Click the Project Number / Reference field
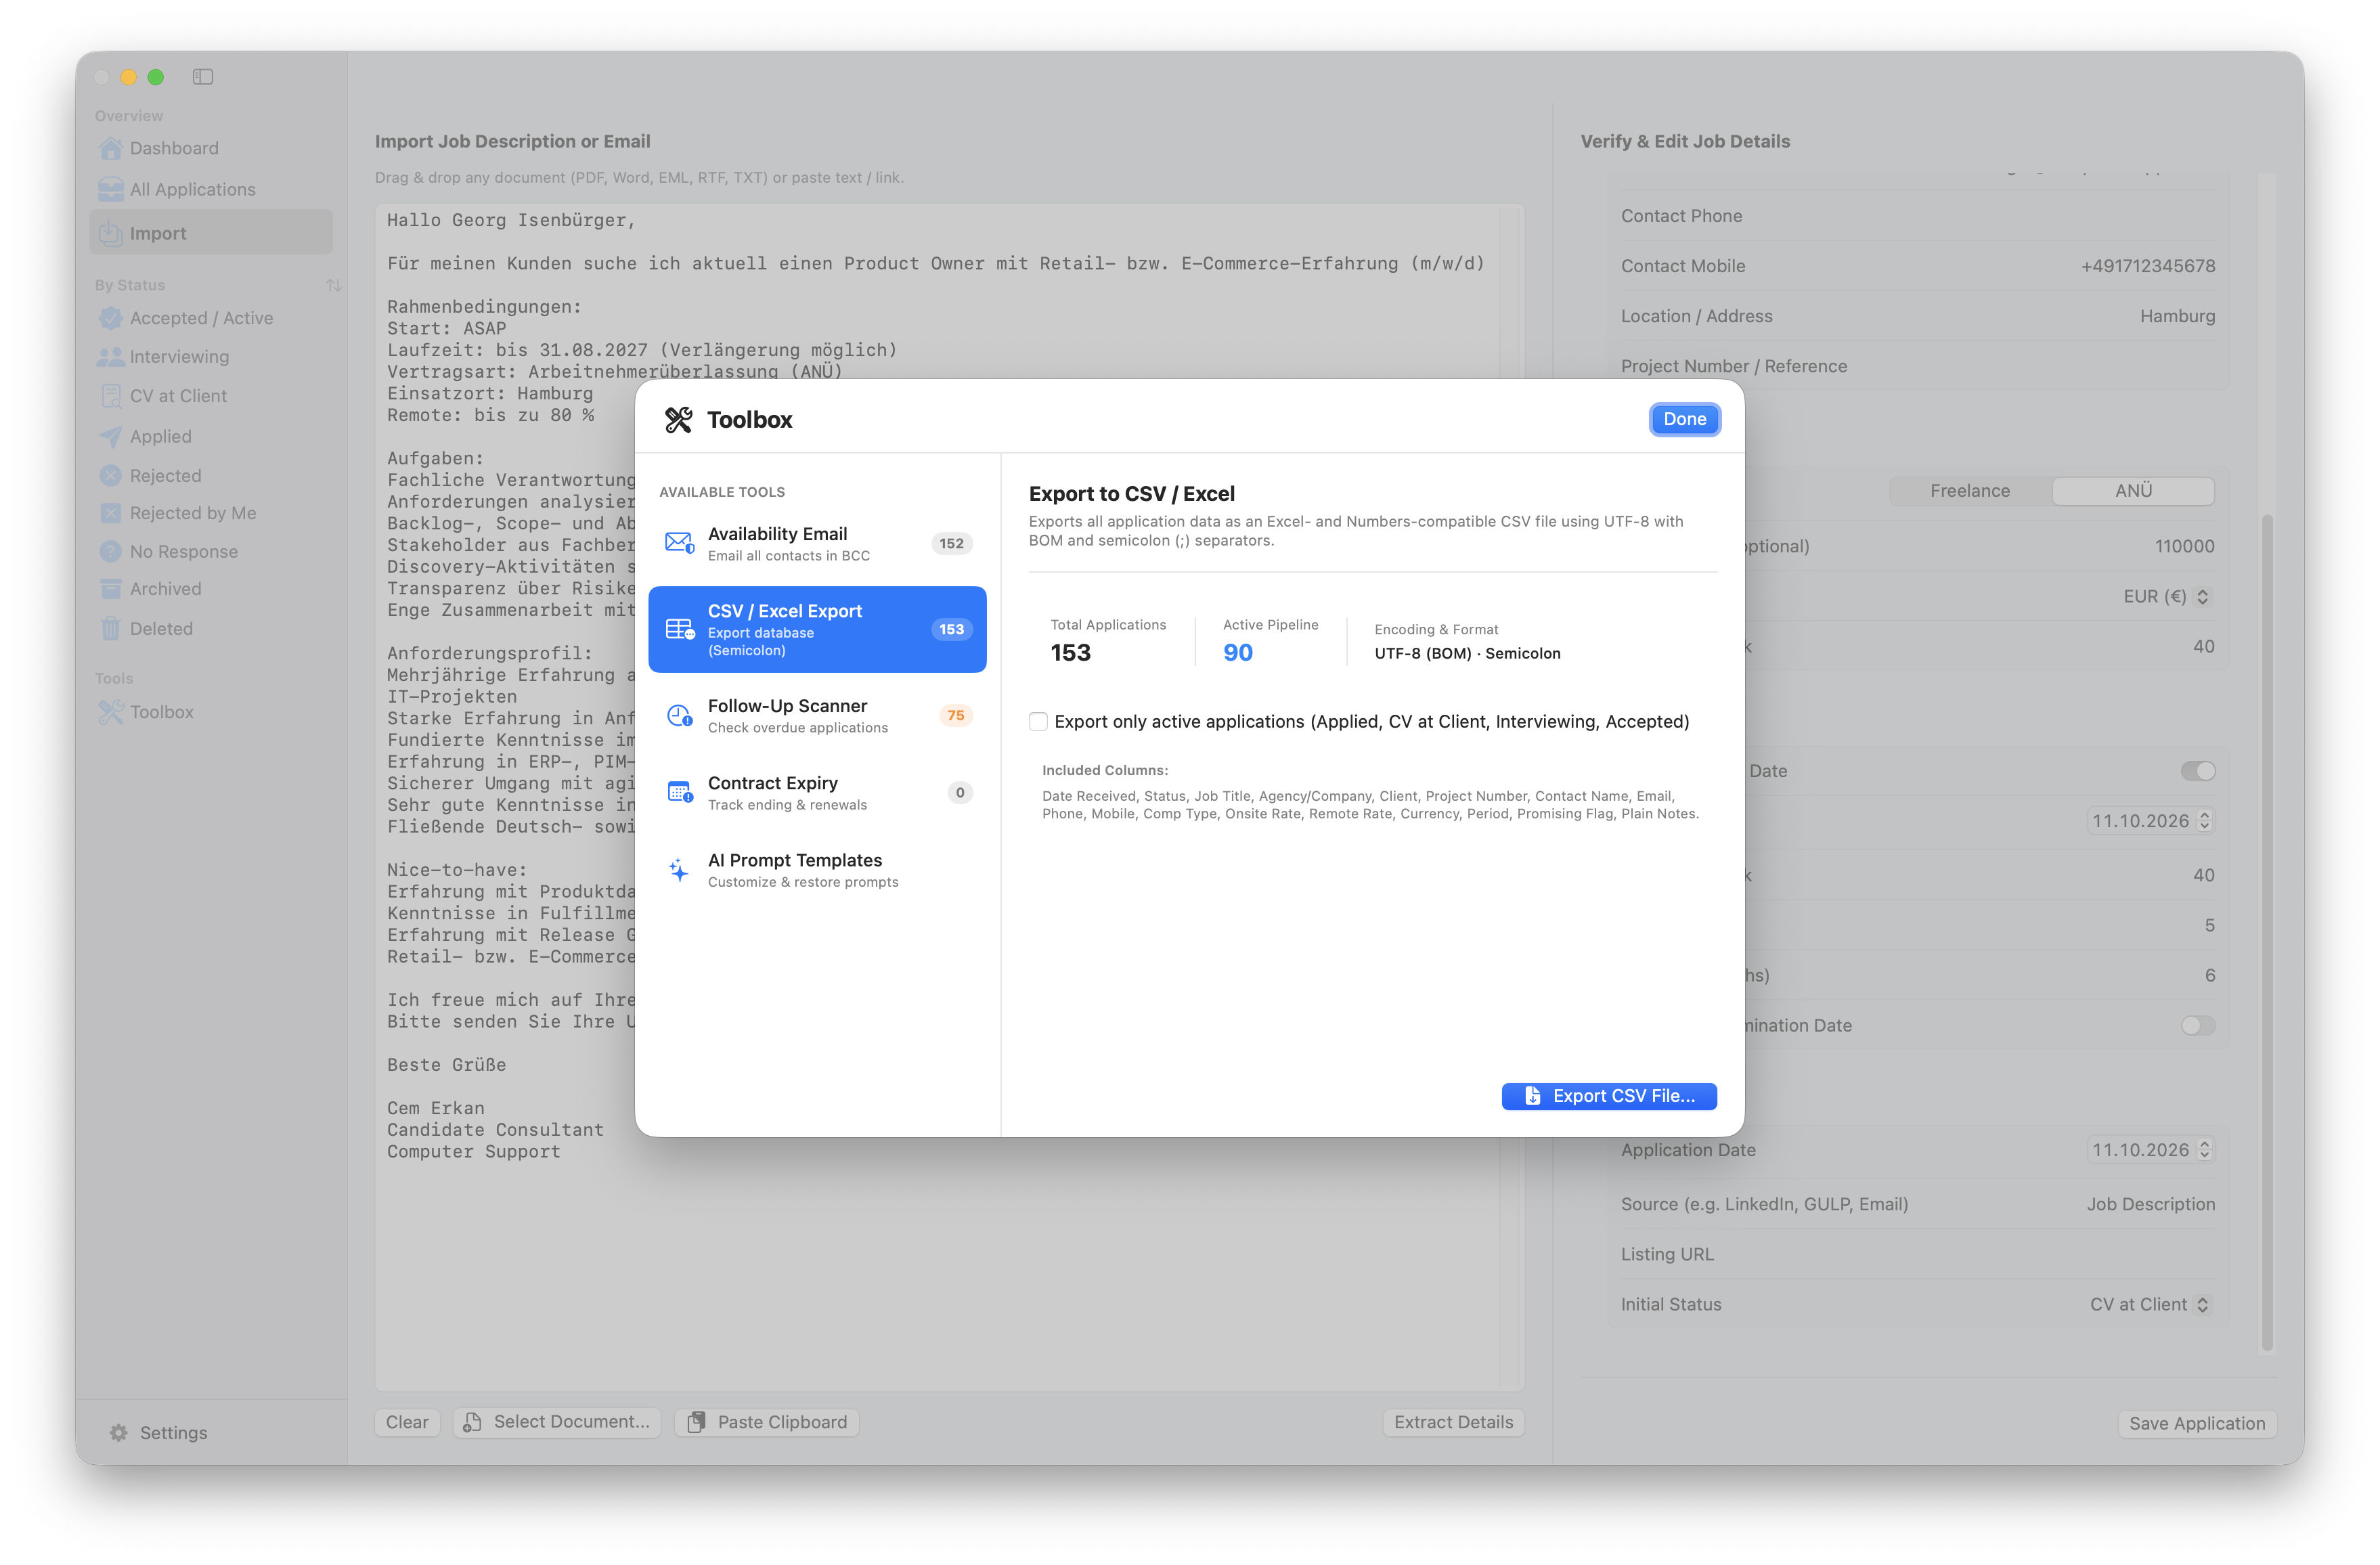The image size is (2380, 1565). coord(1918,366)
